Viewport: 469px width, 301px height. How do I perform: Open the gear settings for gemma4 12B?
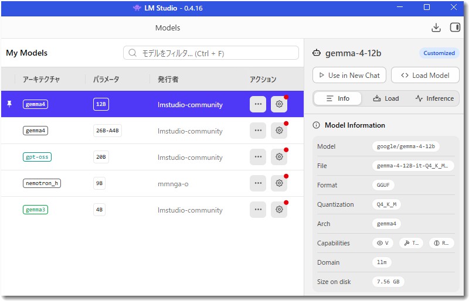(279, 104)
